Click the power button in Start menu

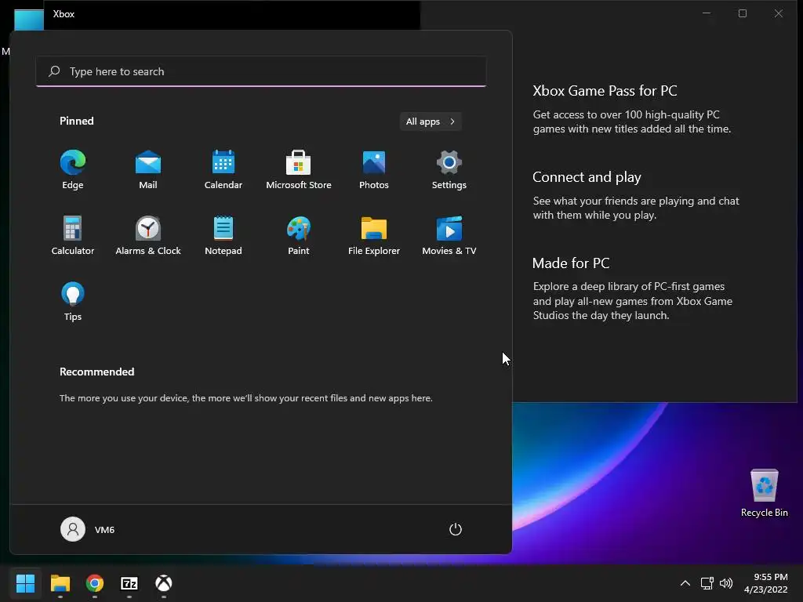click(456, 529)
